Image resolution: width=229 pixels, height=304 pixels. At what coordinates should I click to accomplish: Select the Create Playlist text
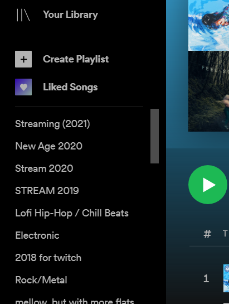(x=76, y=59)
